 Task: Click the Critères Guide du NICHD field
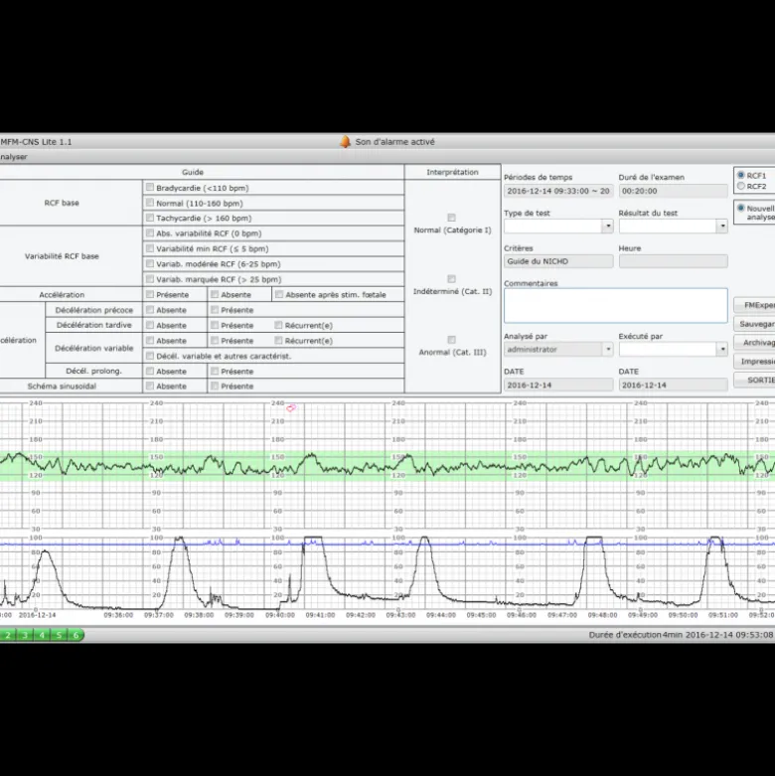(x=558, y=261)
